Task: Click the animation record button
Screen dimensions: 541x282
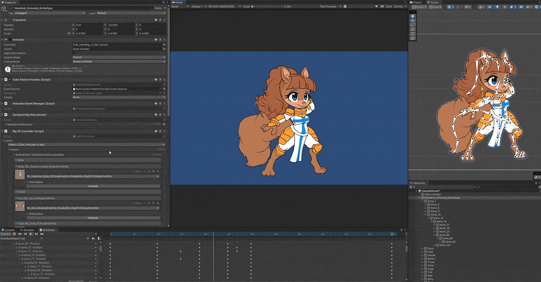Action: point(14,234)
